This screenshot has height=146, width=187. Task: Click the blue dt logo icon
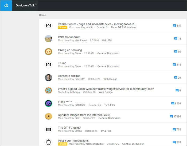pos(6,6)
